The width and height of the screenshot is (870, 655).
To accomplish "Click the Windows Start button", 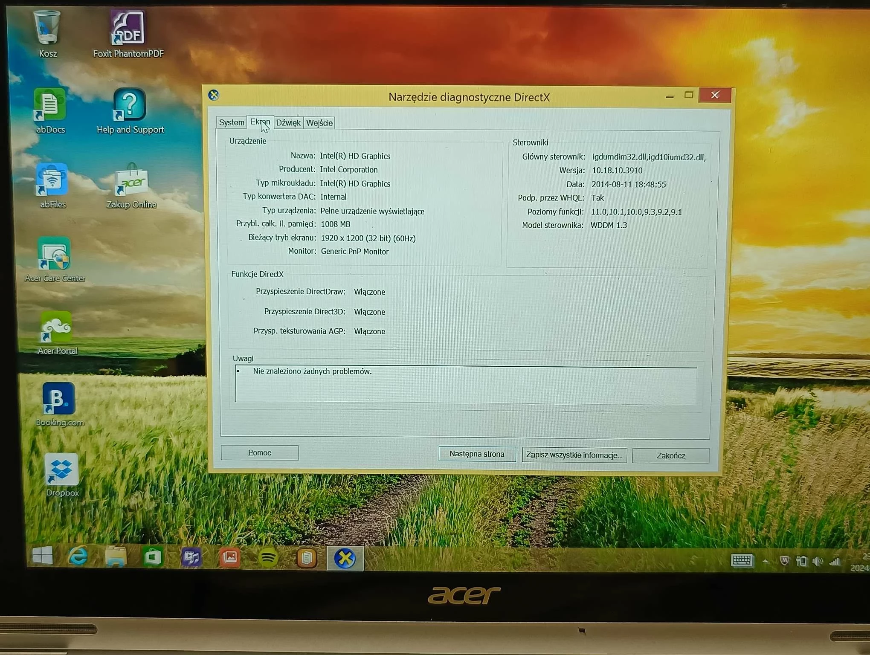I will click(x=43, y=556).
